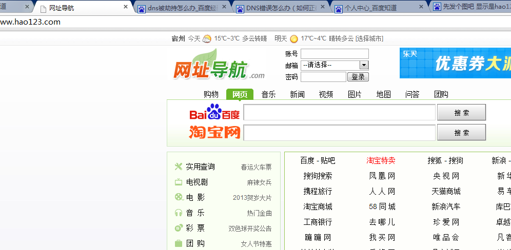Close the DNS错误怎么办 browser tab

click(323, 7)
